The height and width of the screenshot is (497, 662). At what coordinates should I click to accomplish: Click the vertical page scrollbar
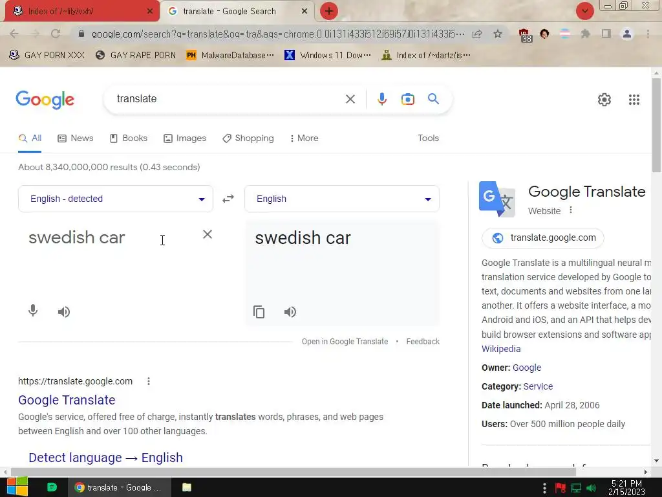point(656,125)
